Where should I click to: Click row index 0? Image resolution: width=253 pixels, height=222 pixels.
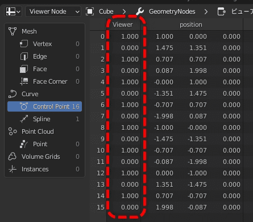[x=102, y=36]
